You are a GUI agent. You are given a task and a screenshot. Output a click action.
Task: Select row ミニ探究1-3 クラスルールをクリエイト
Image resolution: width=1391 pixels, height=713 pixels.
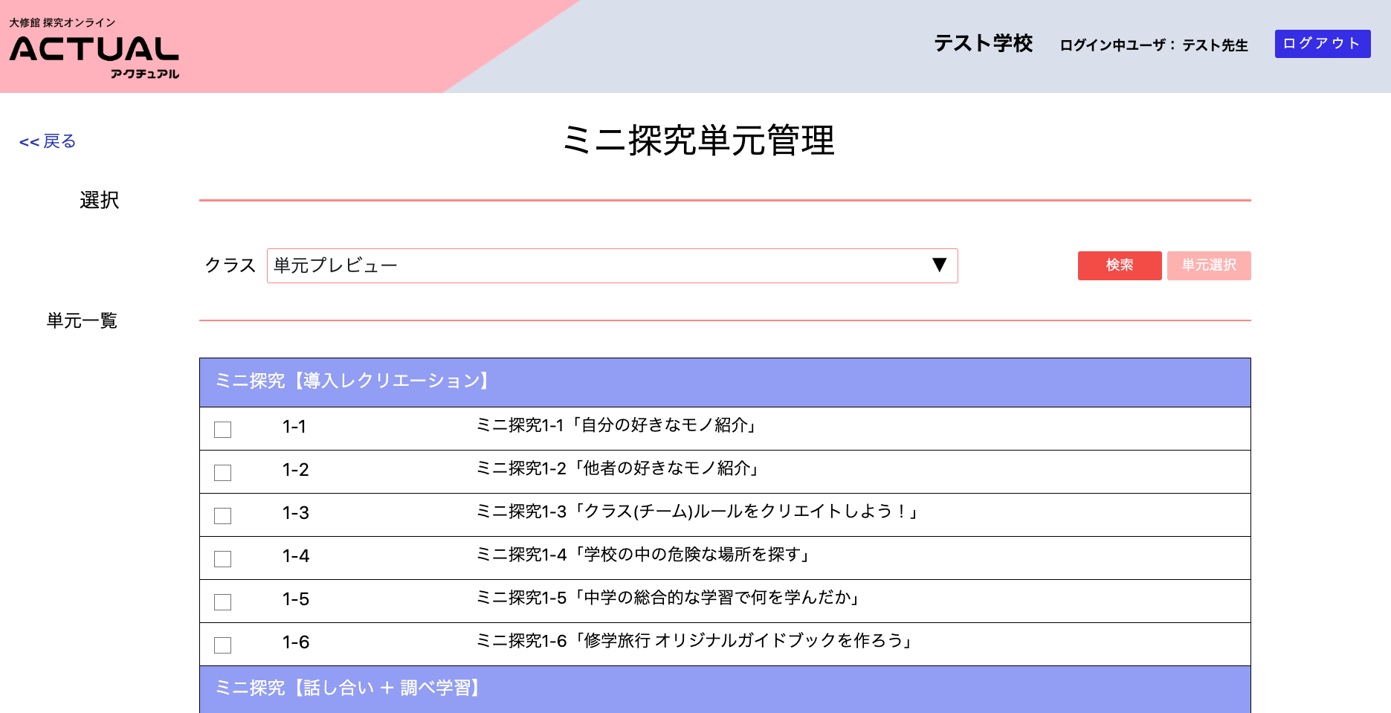[x=697, y=512]
